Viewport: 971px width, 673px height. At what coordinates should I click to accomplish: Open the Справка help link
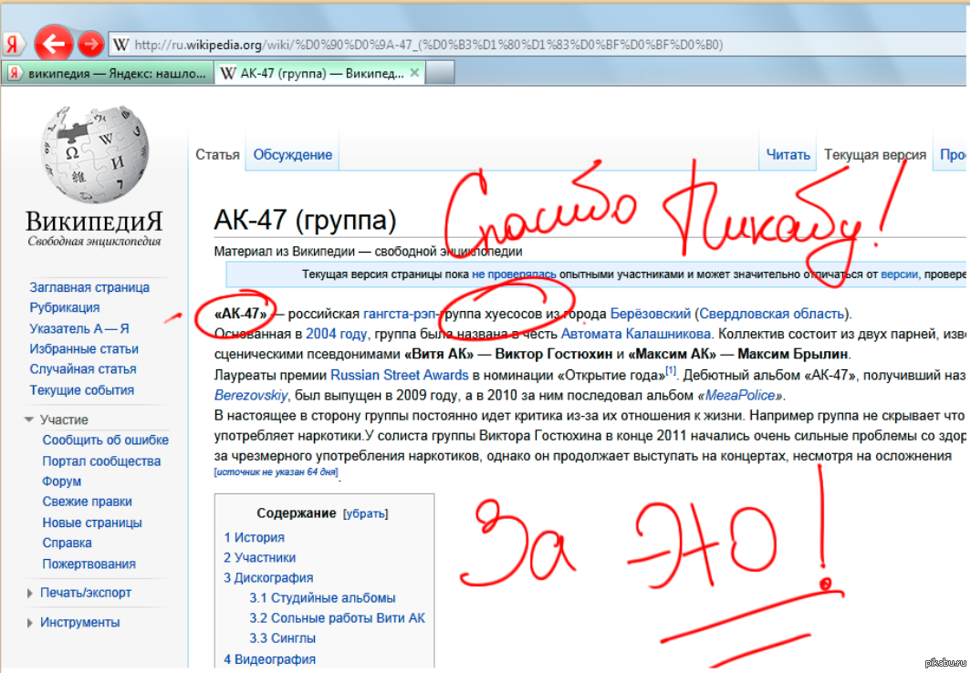tap(67, 544)
